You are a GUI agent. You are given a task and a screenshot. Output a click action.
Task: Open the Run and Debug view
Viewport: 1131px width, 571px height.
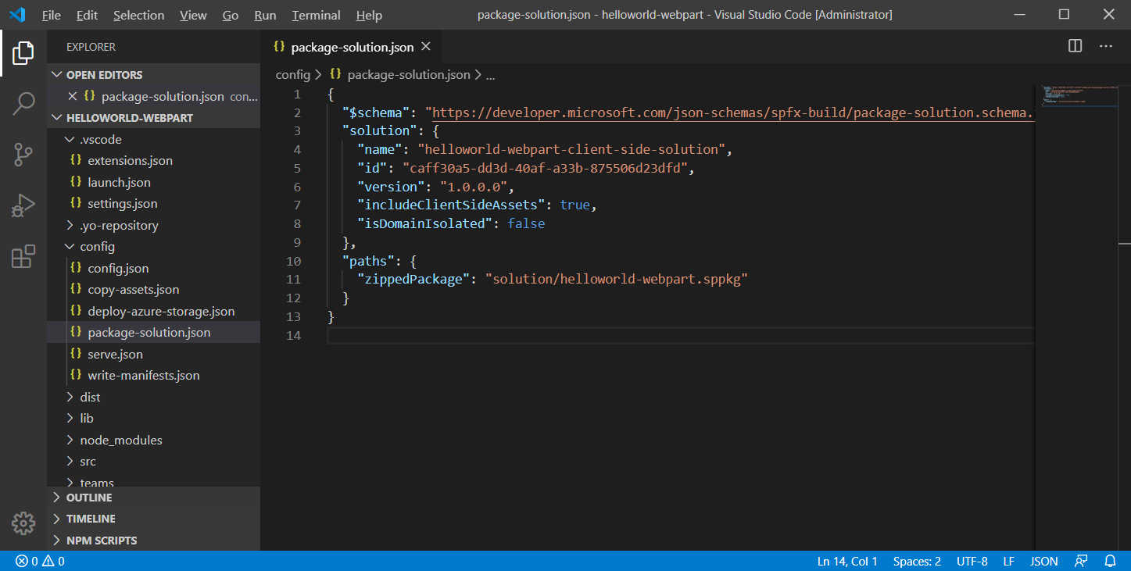pyautogui.click(x=23, y=206)
